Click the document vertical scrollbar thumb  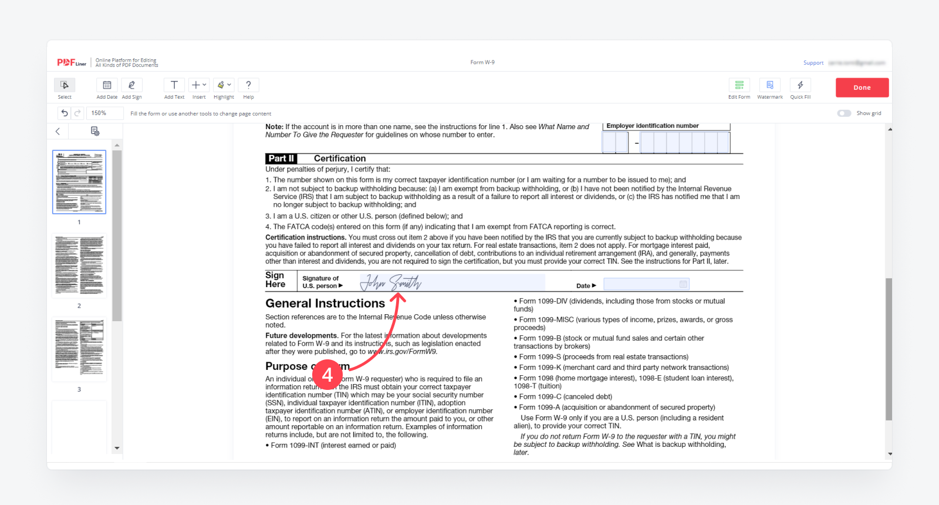pos(889,349)
